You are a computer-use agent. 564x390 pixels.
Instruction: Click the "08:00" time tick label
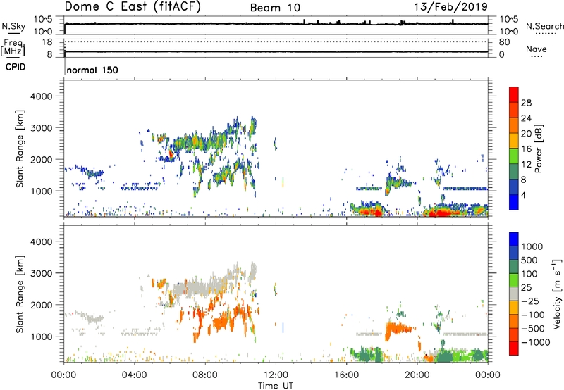[x=205, y=375]
